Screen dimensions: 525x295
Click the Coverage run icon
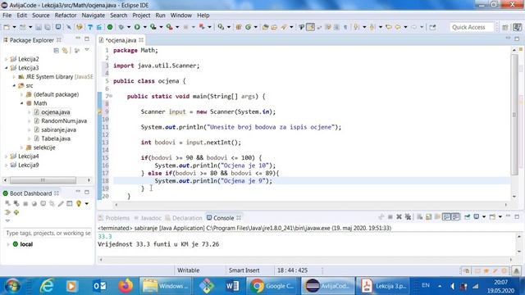[153, 27]
